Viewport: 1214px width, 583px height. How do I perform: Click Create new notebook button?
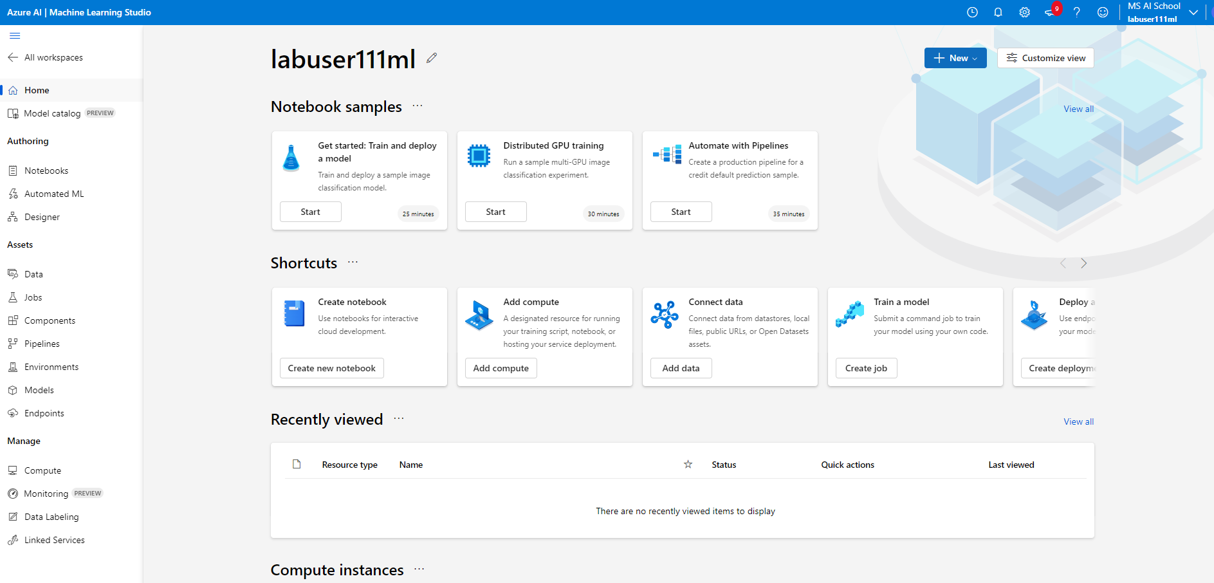click(332, 368)
